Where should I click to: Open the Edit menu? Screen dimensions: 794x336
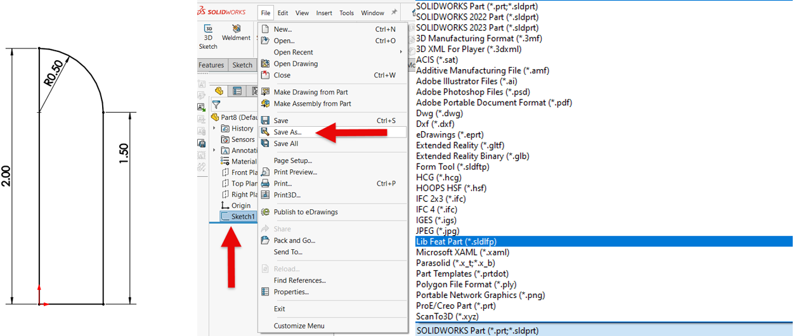coord(283,13)
